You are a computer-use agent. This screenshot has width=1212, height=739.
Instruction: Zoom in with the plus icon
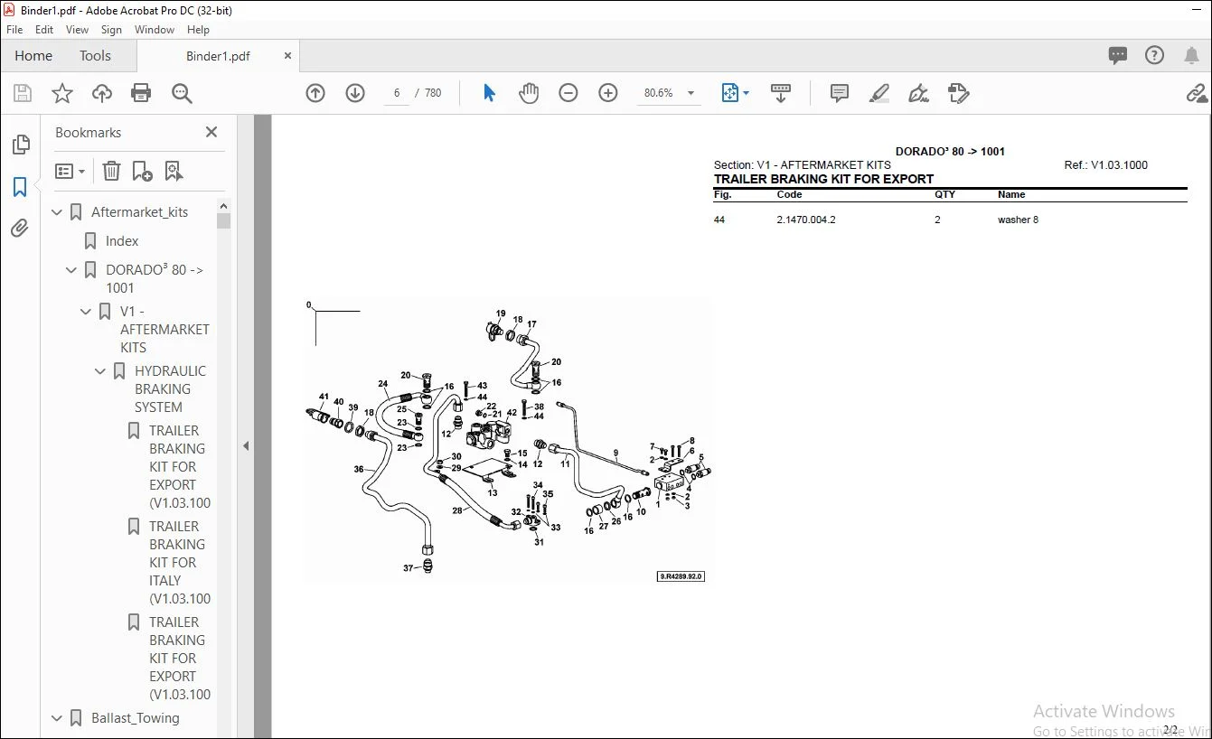(608, 93)
